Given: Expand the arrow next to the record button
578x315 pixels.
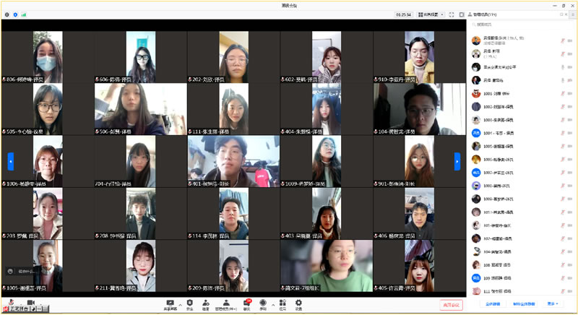Looking at the screenshot, I should 272,304.
